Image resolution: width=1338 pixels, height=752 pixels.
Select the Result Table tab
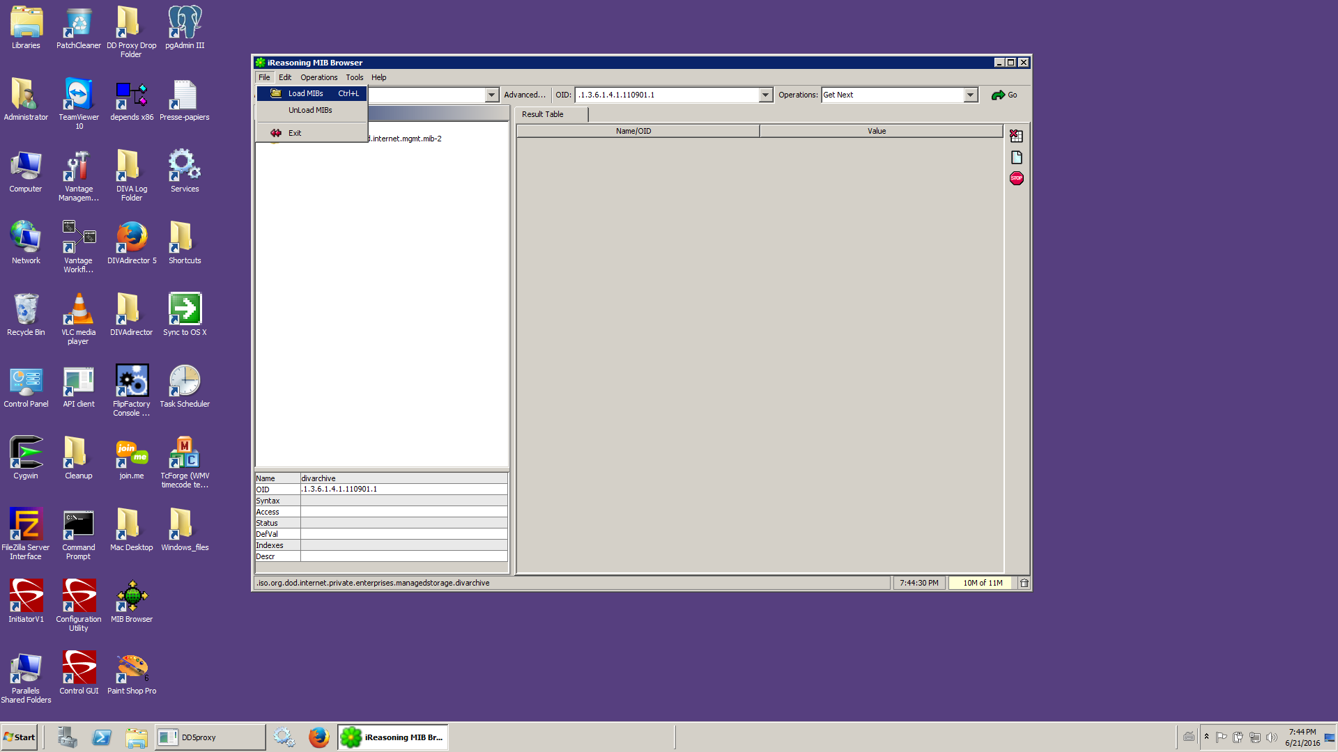(x=551, y=114)
